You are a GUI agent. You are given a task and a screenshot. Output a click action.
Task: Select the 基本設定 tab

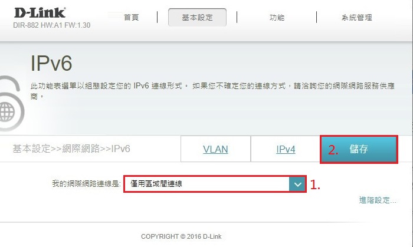197,17
